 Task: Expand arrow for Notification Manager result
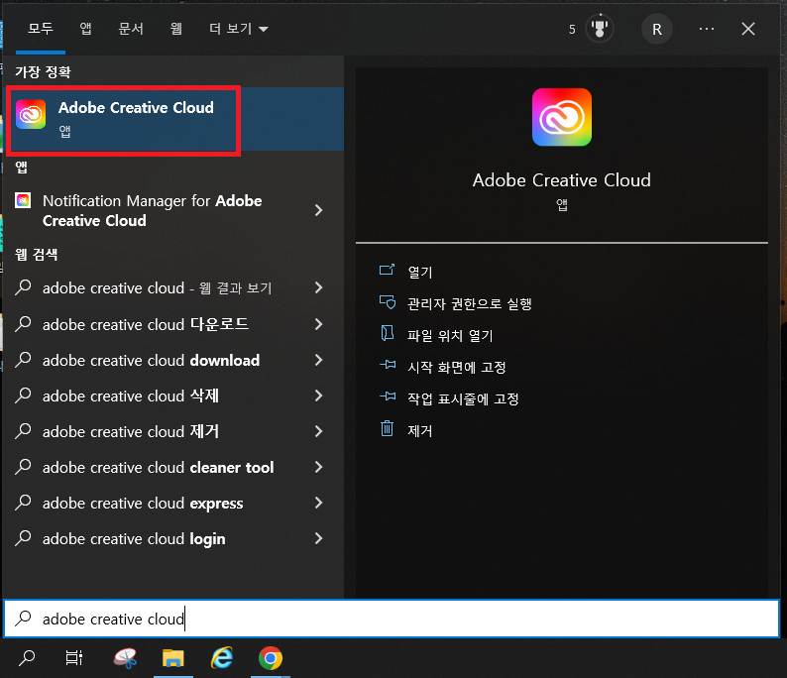(318, 210)
